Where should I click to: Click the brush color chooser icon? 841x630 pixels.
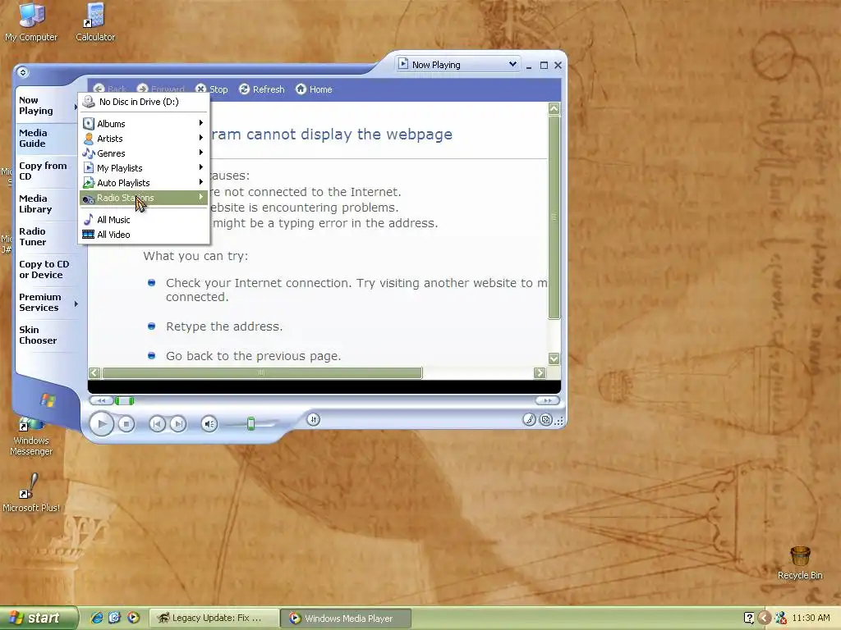tap(529, 420)
